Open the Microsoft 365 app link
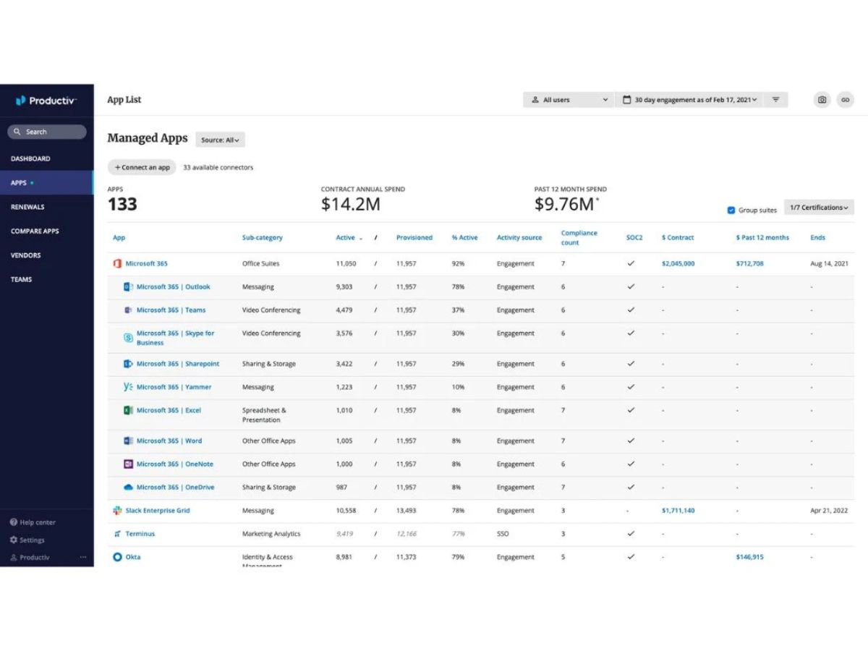Screen dimensions: 868x651 coord(147,264)
